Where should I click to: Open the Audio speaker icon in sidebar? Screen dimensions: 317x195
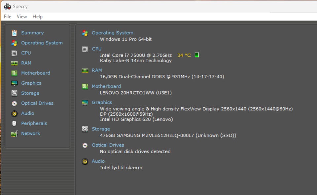coord(14,113)
